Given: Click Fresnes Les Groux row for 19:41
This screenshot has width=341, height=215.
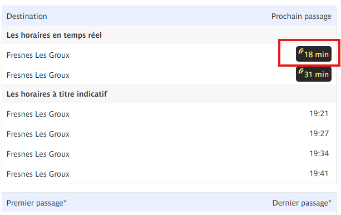Looking at the screenshot, I should 169,173.
